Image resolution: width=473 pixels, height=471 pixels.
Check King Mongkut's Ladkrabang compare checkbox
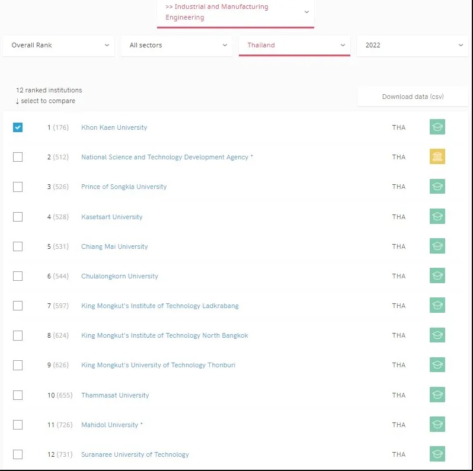point(18,306)
